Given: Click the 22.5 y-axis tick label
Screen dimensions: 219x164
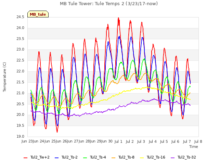Looking at the screenshot, I should pos(21,60).
